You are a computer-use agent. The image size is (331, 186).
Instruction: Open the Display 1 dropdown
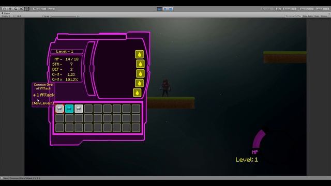point(8,16)
